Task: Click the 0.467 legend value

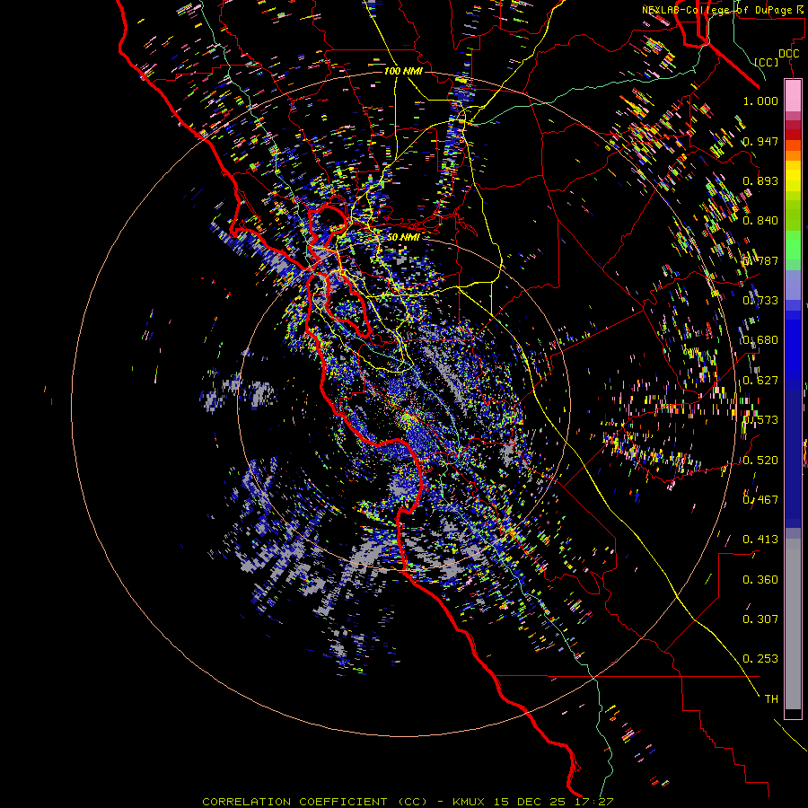Action: (760, 500)
